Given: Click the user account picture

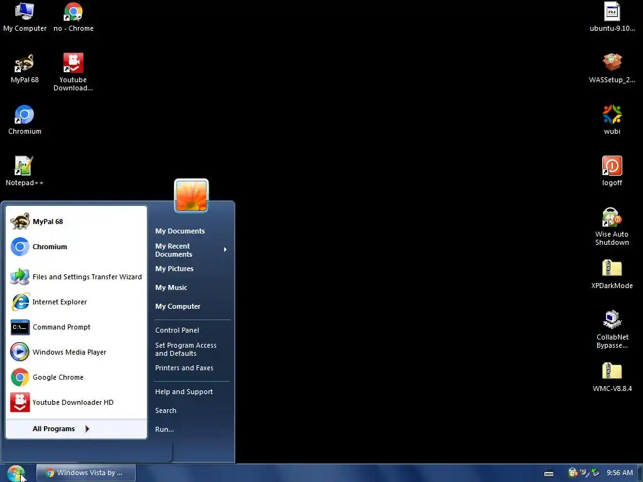Looking at the screenshot, I should click(192, 196).
